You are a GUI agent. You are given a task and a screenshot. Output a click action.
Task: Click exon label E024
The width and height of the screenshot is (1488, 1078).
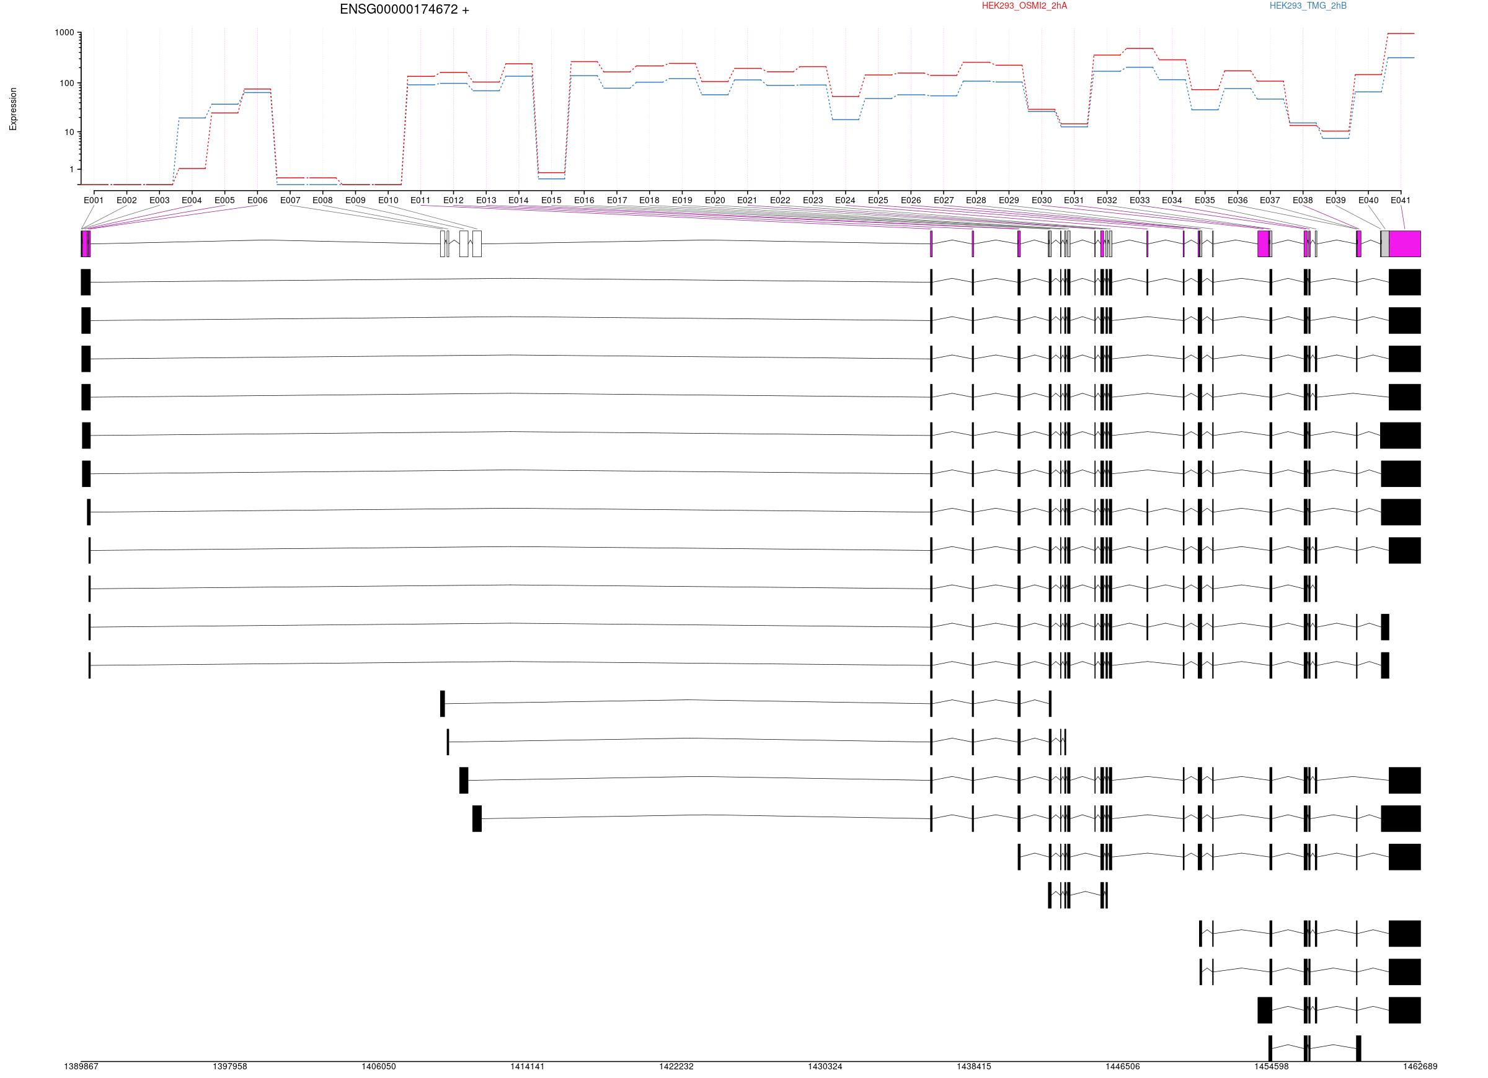(x=845, y=201)
